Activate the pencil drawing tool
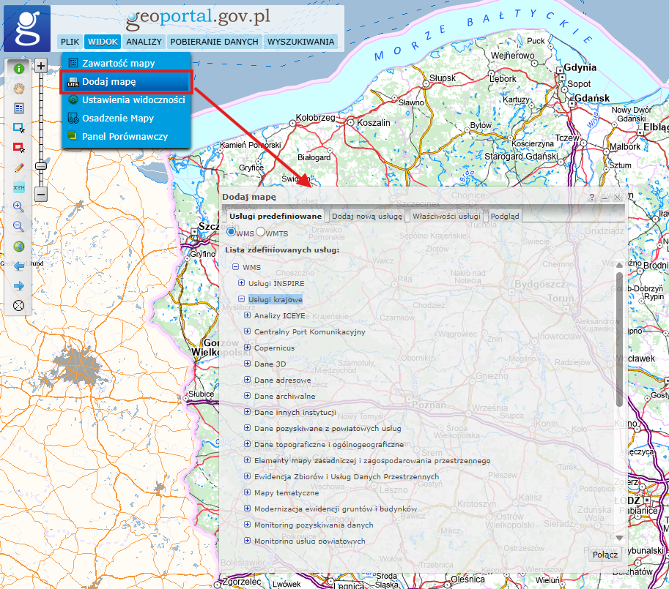 point(19,168)
